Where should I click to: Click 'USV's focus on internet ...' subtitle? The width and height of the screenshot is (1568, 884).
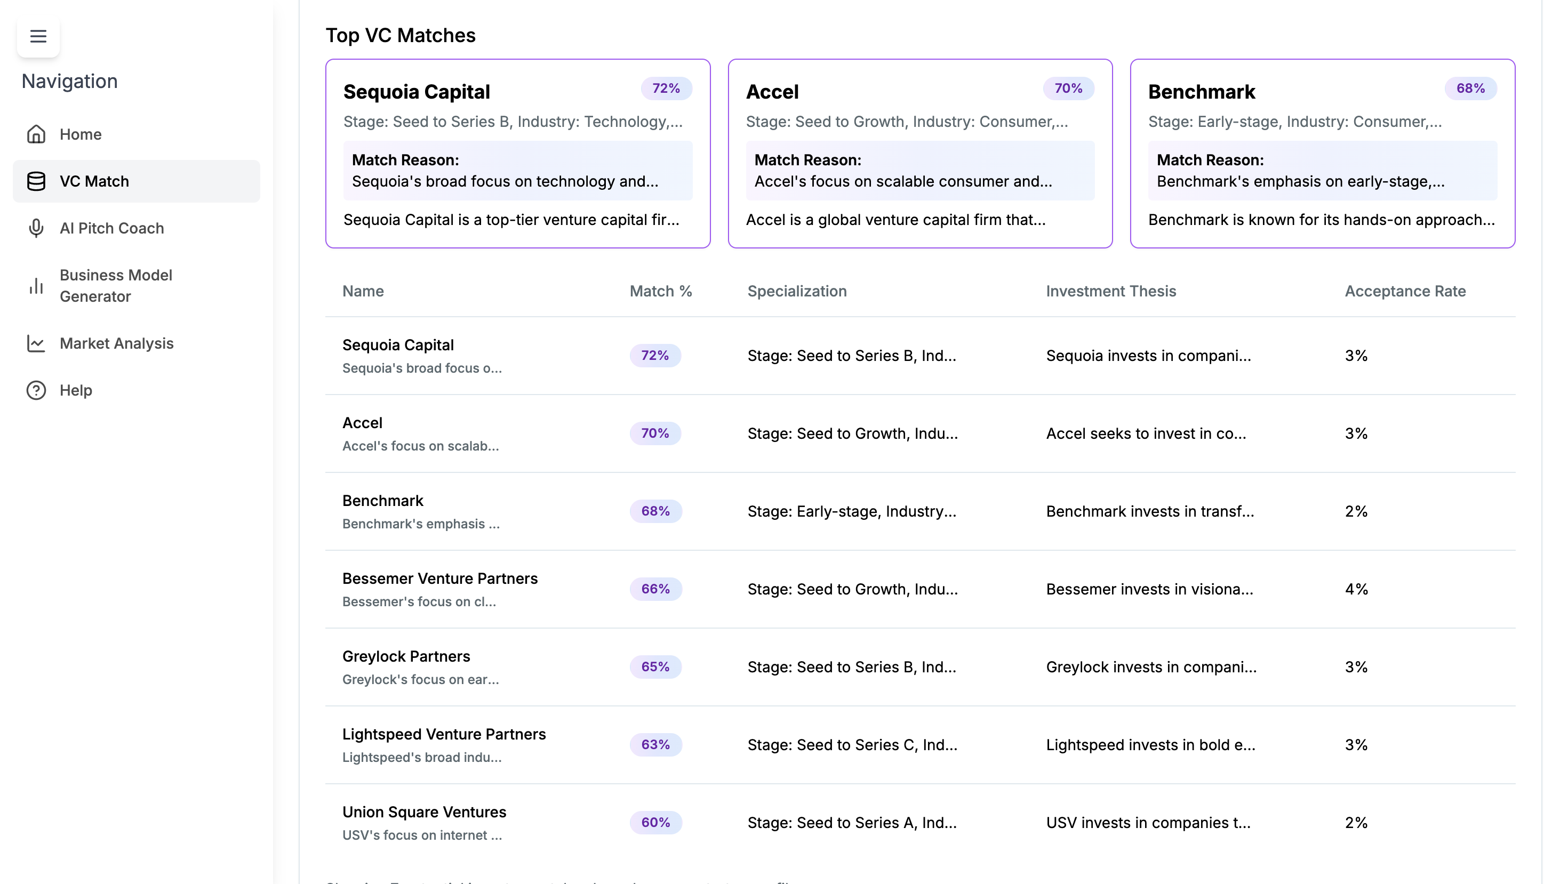coord(422,835)
